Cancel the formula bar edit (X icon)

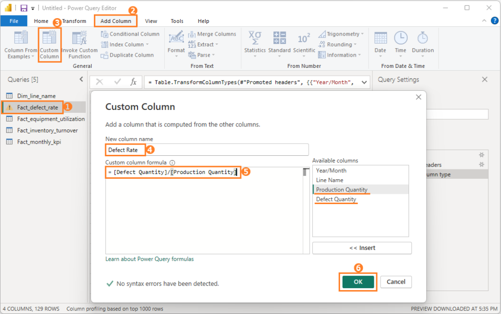99,82
